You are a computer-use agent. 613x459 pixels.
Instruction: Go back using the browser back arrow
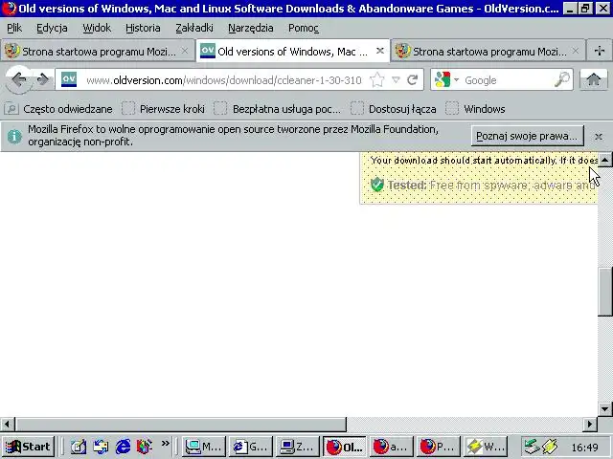(x=18, y=80)
